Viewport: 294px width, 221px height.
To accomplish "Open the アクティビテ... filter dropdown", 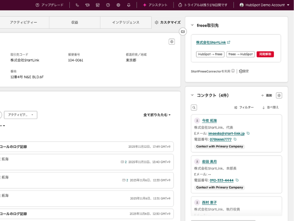I will tap(21, 115).
